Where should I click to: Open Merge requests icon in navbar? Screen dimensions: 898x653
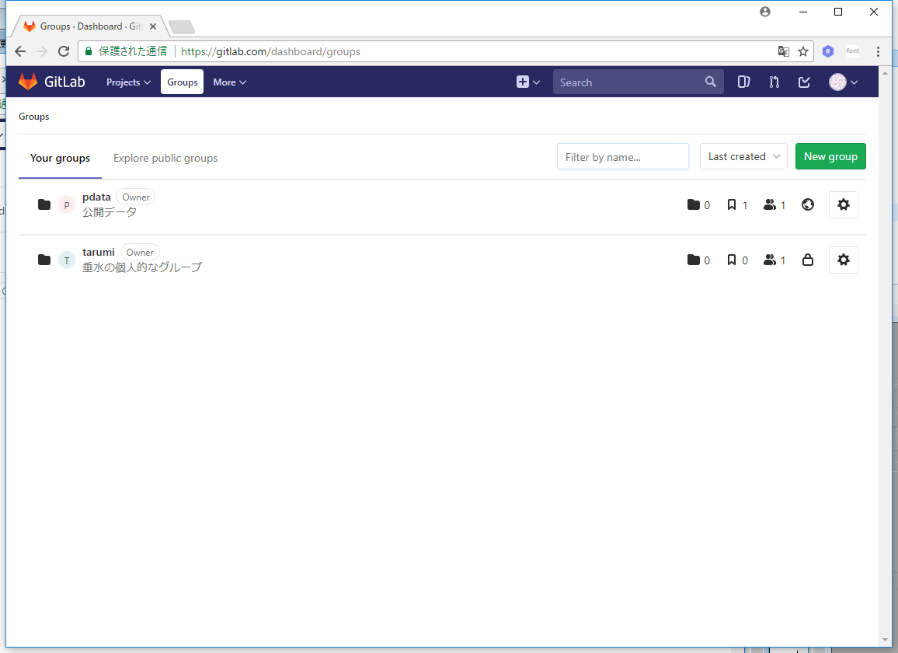coord(774,82)
